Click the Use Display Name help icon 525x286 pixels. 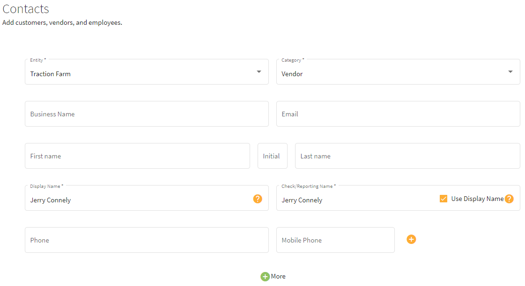[509, 199]
